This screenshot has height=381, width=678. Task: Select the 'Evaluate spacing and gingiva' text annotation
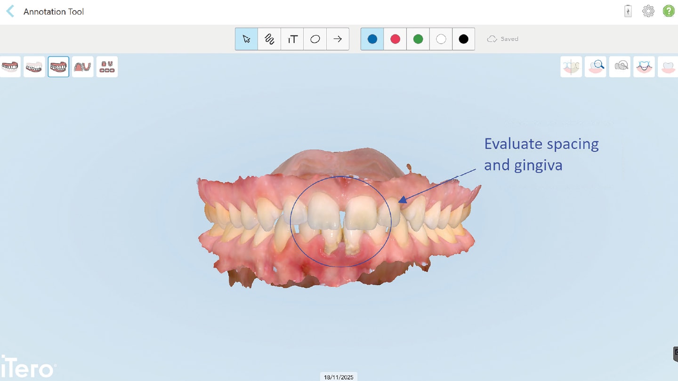(x=541, y=154)
